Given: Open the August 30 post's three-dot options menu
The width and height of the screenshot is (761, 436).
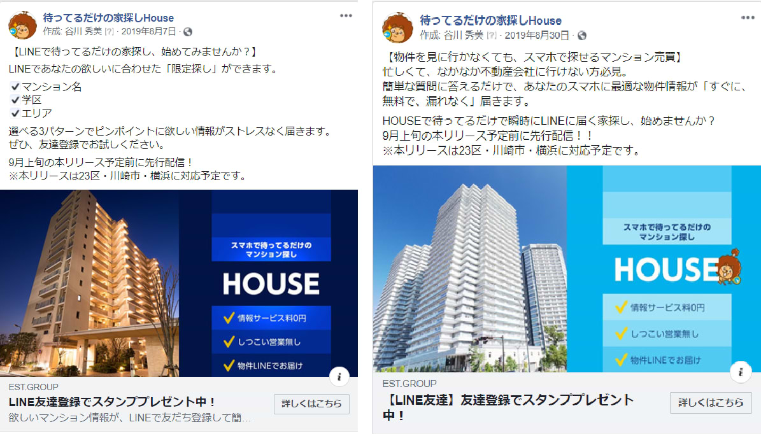Looking at the screenshot, I should point(748,18).
